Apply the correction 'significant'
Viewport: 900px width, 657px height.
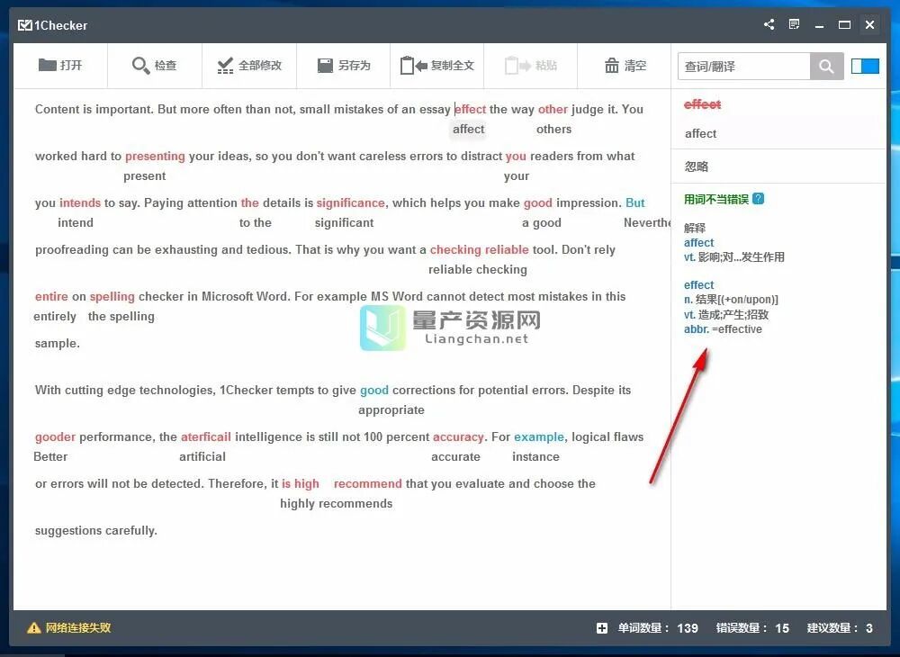click(344, 222)
